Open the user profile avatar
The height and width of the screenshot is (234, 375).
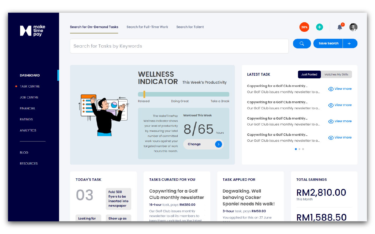pos(353,27)
